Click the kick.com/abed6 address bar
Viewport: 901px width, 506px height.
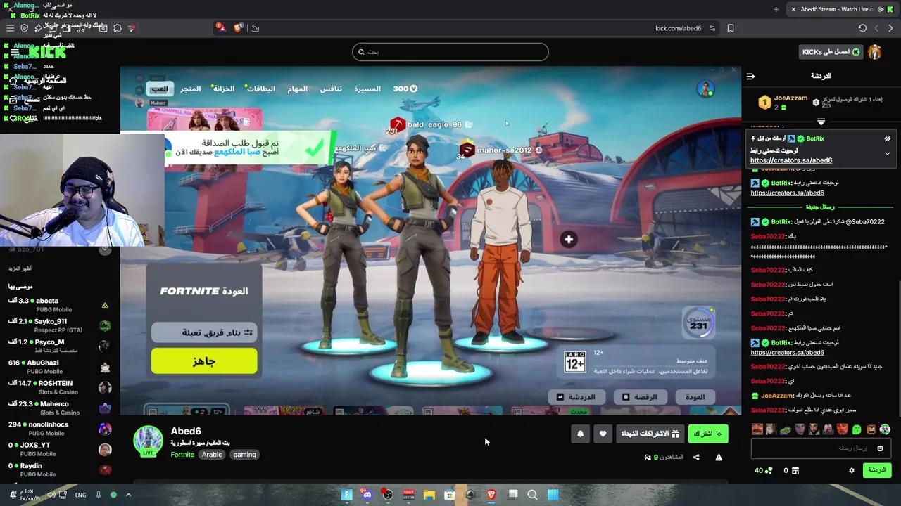click(678, 28)
